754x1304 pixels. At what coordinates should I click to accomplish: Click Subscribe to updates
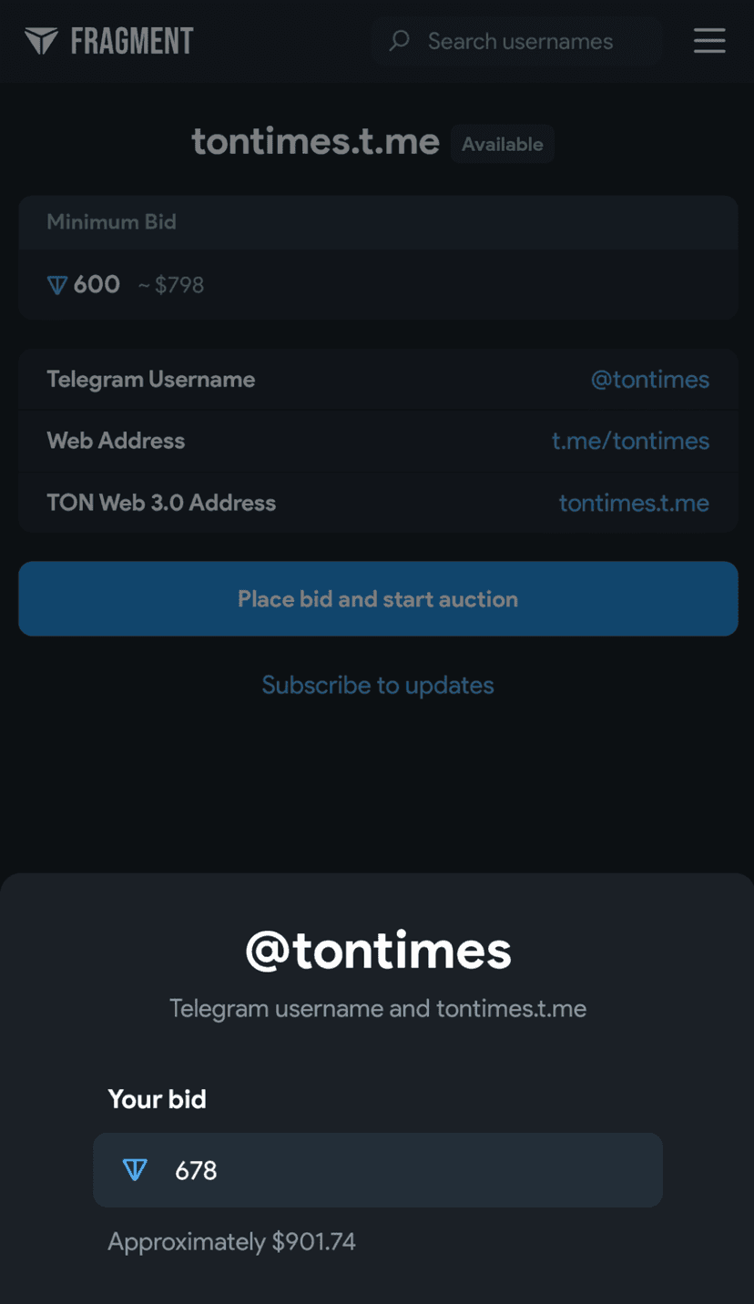[x=378, y=685]
